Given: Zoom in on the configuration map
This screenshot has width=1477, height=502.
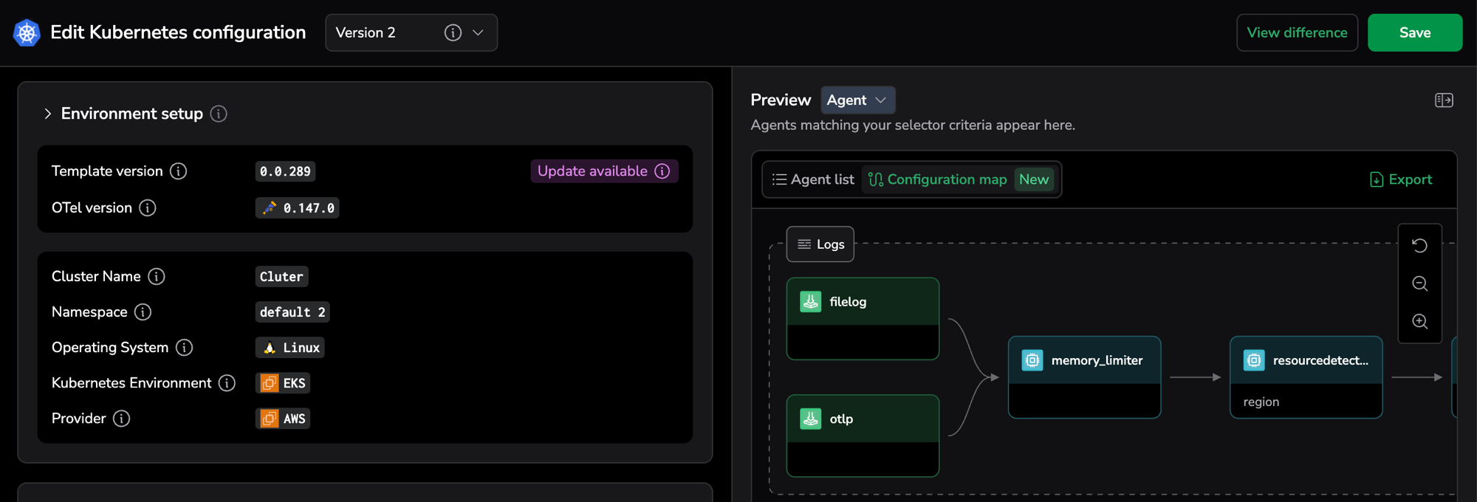Looking at the screenshot, I should pyautogui.click(x=1419, y=321).
